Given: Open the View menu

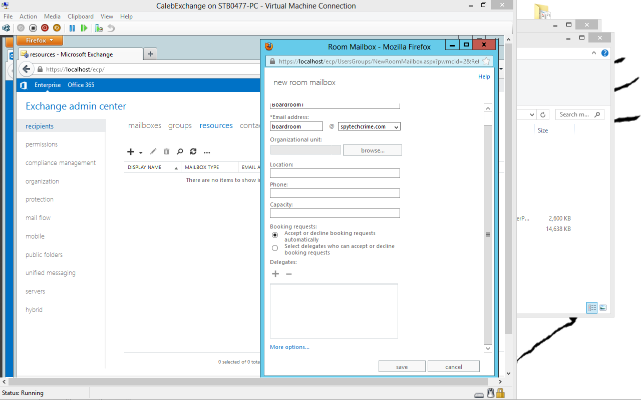Looking at the screenshot, I should (x=107, y=16).
